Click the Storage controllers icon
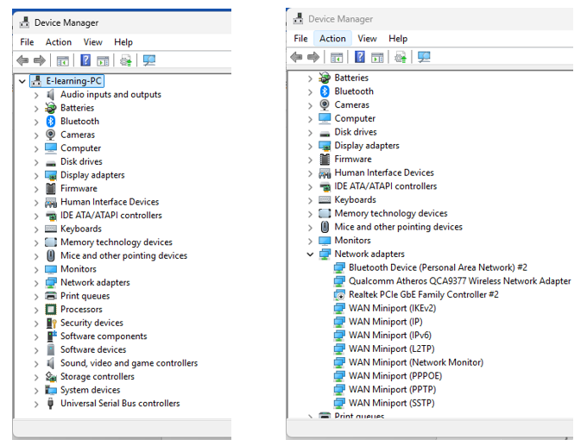Screen dimensions: 587x446 (x=51, y=376)
